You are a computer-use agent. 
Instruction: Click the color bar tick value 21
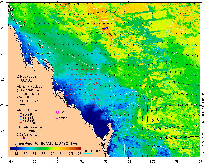coord(34,154)
